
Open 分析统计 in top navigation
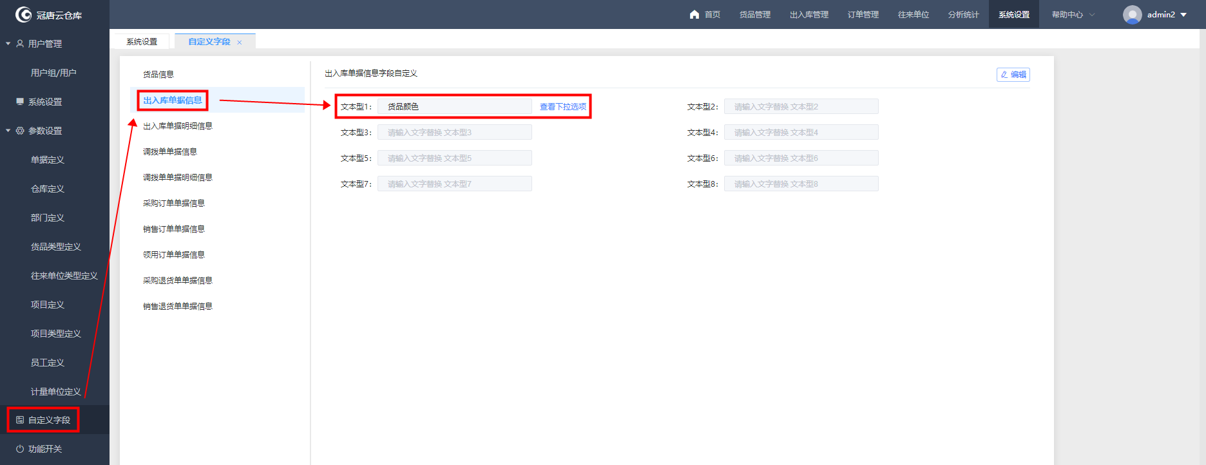(x=964, y=14)
